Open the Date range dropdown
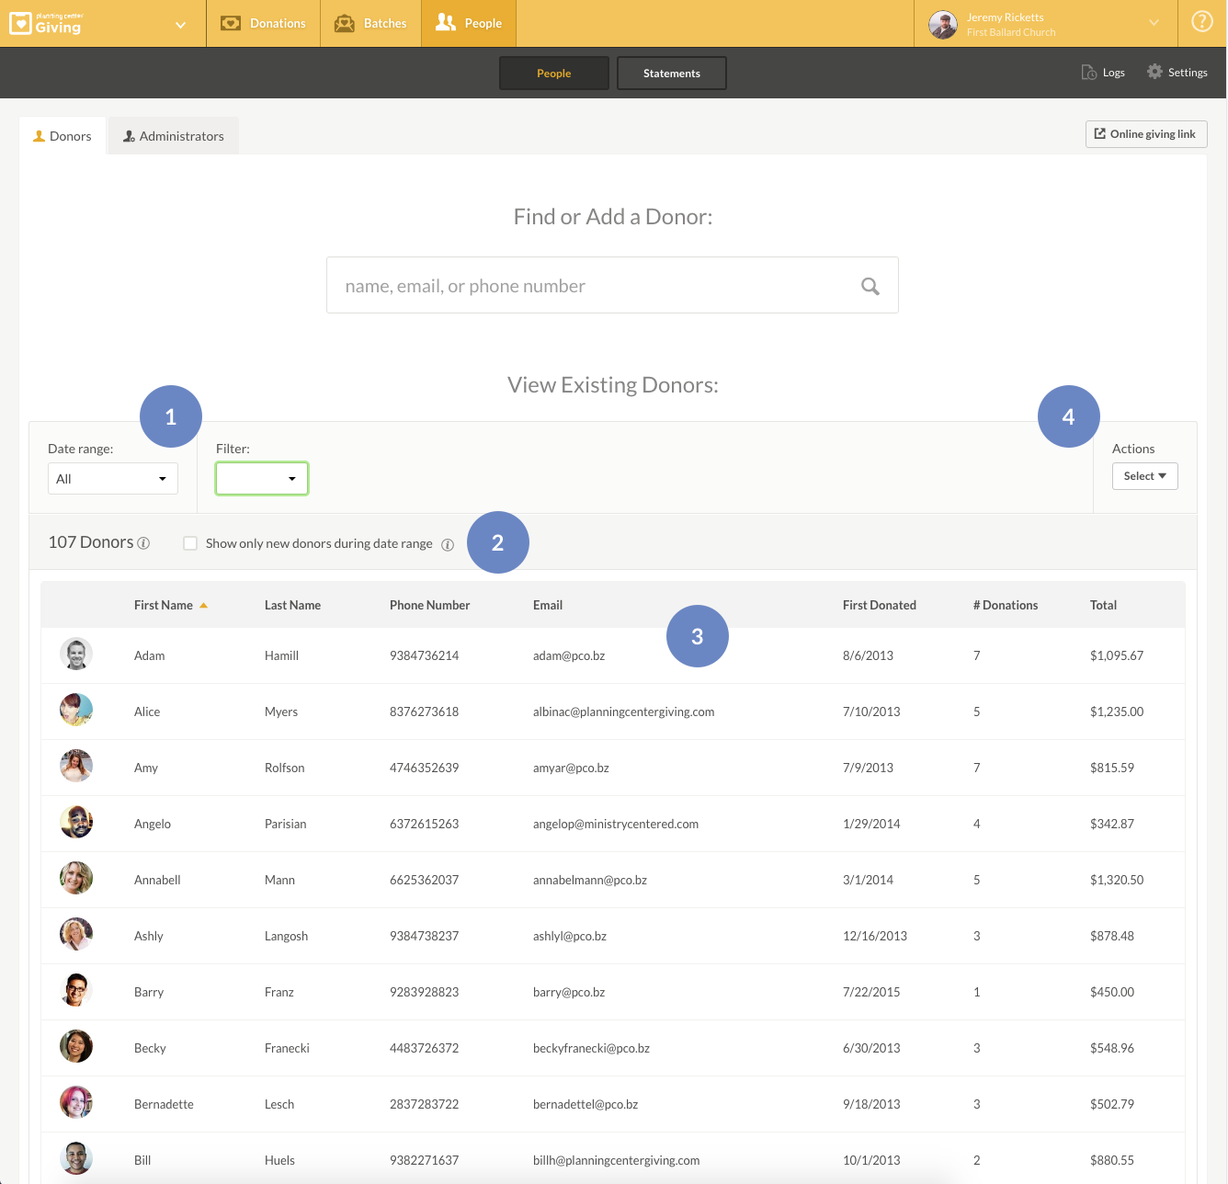 point(112,479)
